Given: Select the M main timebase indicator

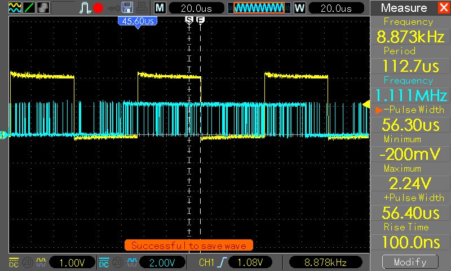Looking at the screenshot, I should 160,8.
